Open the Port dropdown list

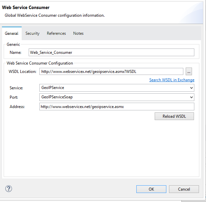(117, 97)
